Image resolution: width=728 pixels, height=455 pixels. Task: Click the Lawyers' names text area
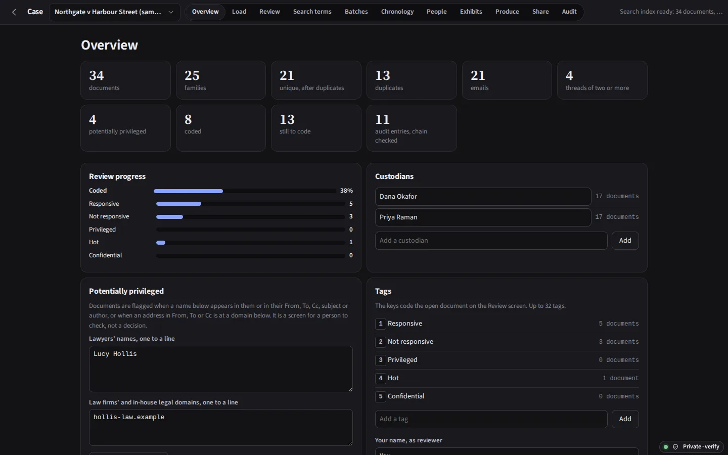click(221, 369)
